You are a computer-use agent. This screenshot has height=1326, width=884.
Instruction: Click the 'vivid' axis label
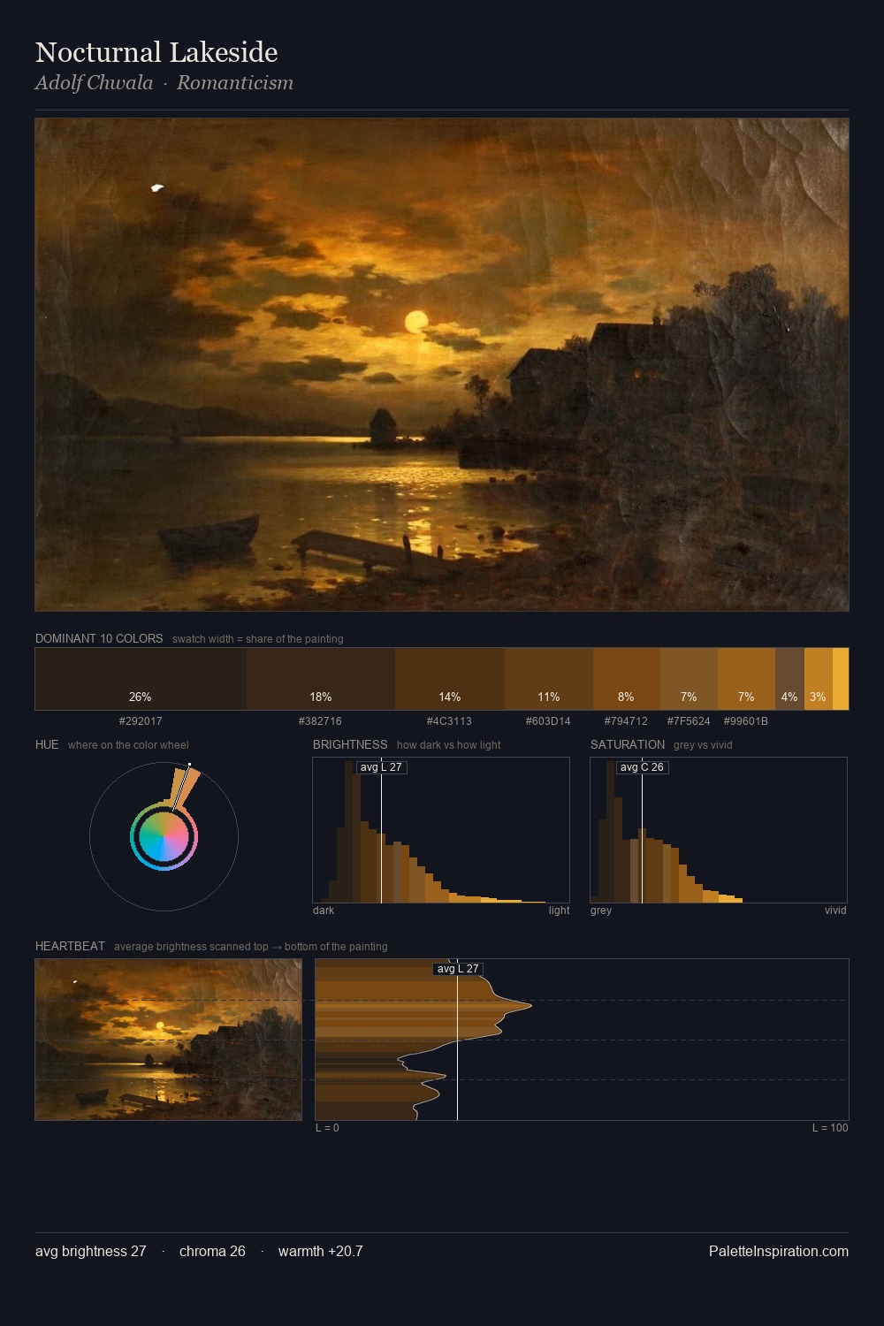pos(835,911)
